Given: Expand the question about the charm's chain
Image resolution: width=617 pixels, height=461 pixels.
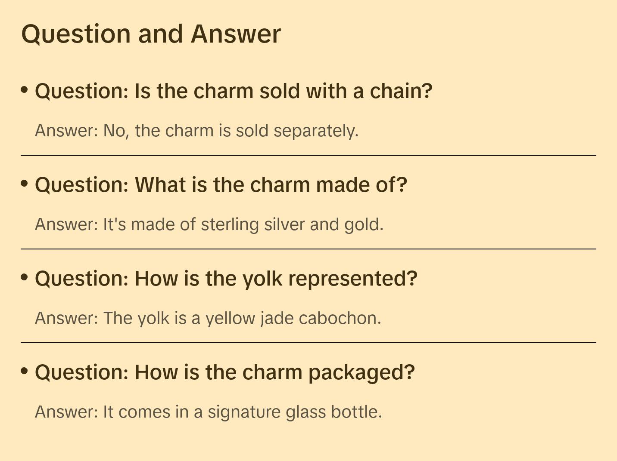Looking at the screenshot, I should pos(233,91).
